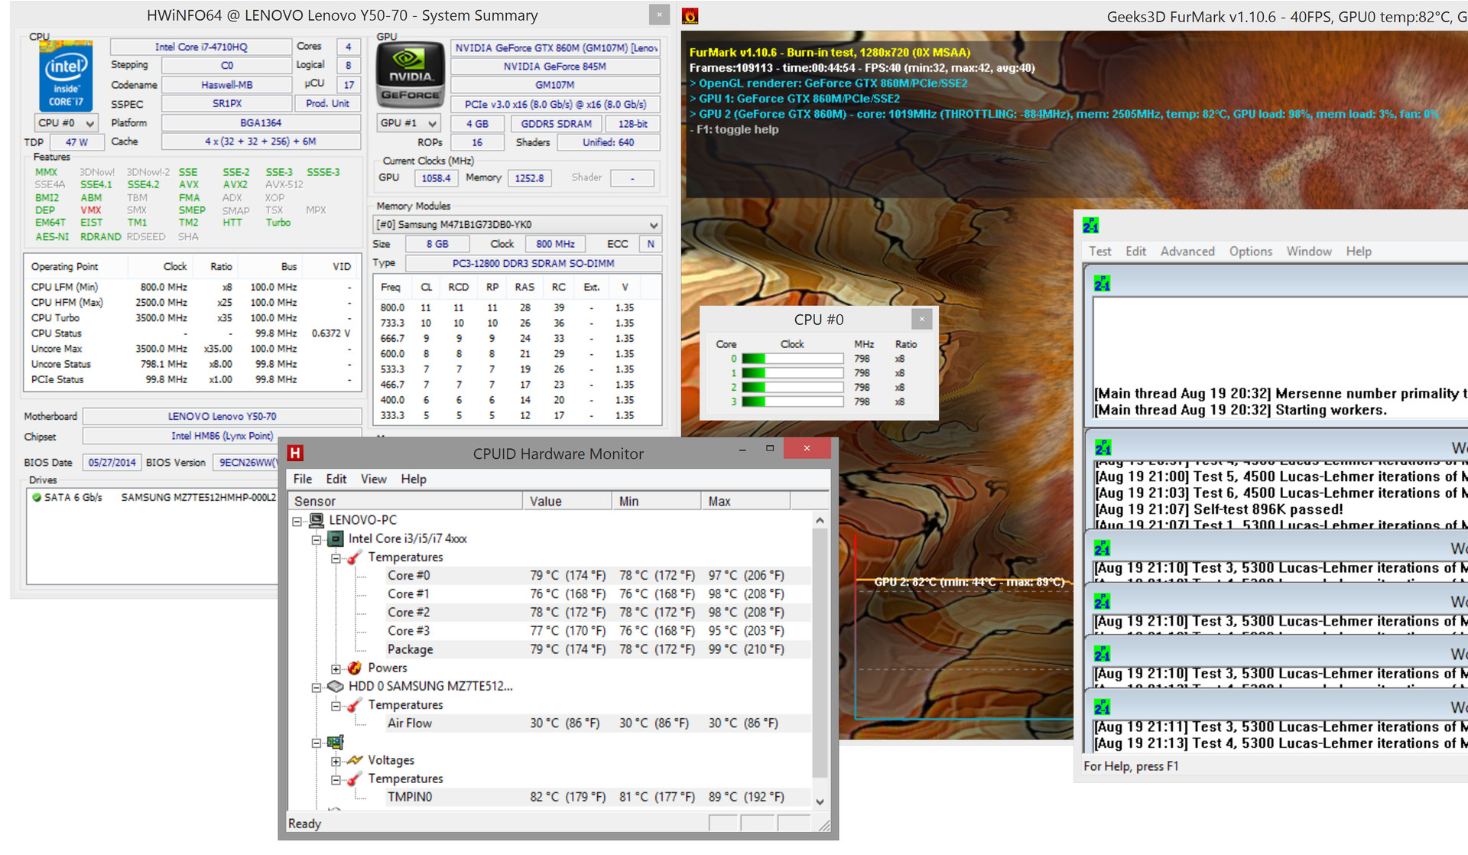The height and width of the screenshot is (855, 1468).
Task: Open the Advanced menu in Prime95
Action: [1187, 252]
